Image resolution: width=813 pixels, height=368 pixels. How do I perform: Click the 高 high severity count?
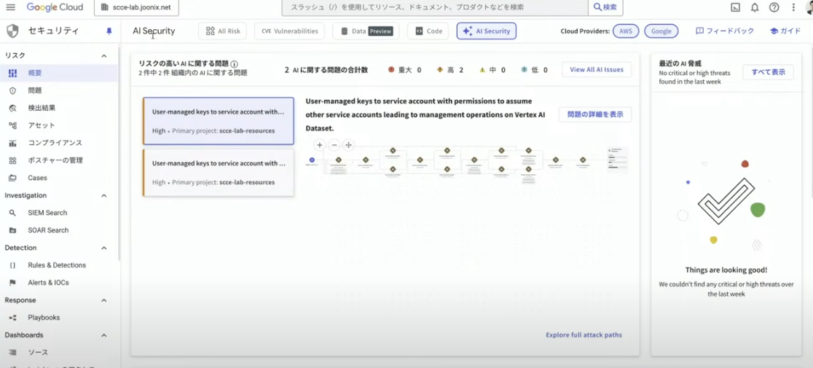coord(449,70)
